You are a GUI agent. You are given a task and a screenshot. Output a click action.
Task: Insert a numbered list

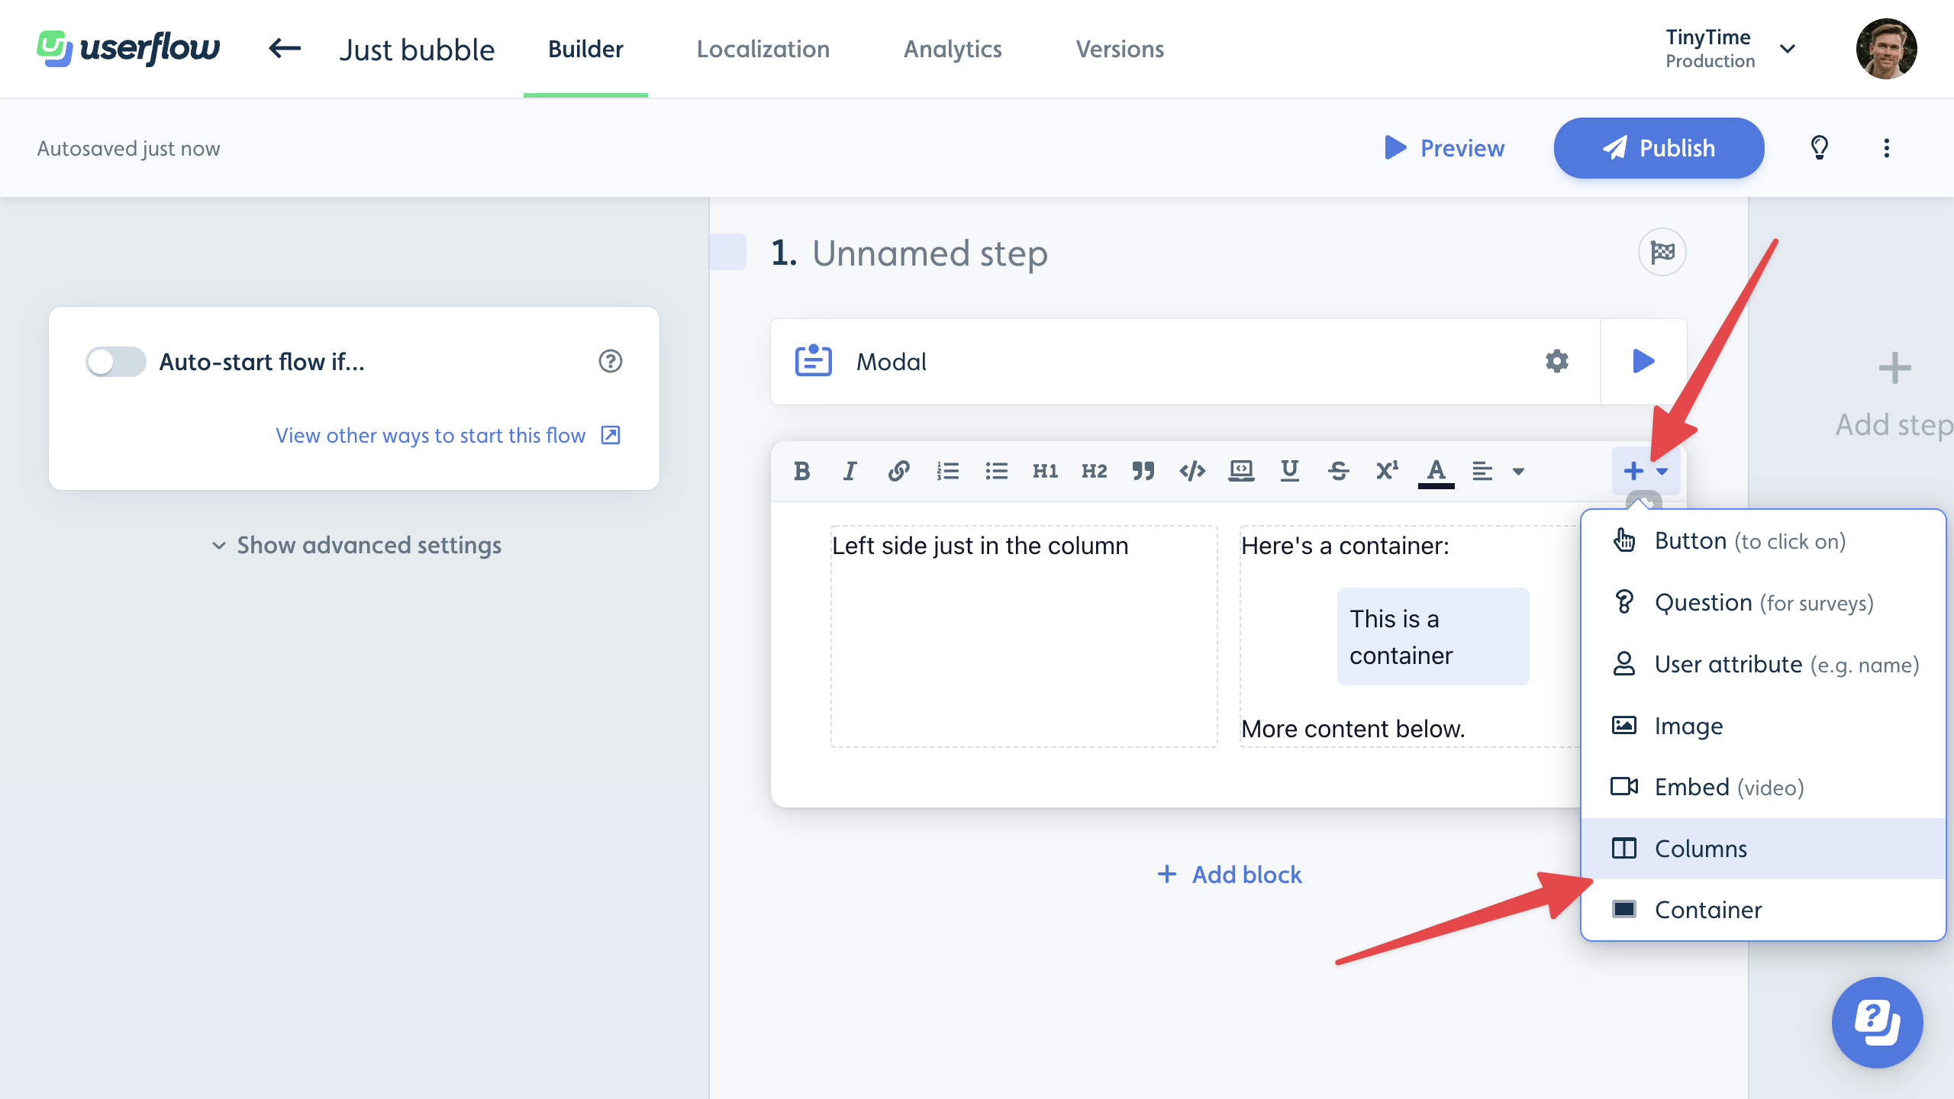point(947,471)
